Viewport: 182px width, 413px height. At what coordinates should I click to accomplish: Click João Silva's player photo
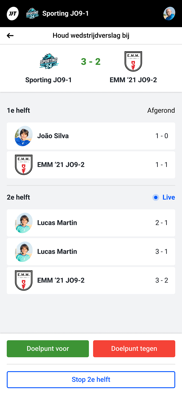24,136
